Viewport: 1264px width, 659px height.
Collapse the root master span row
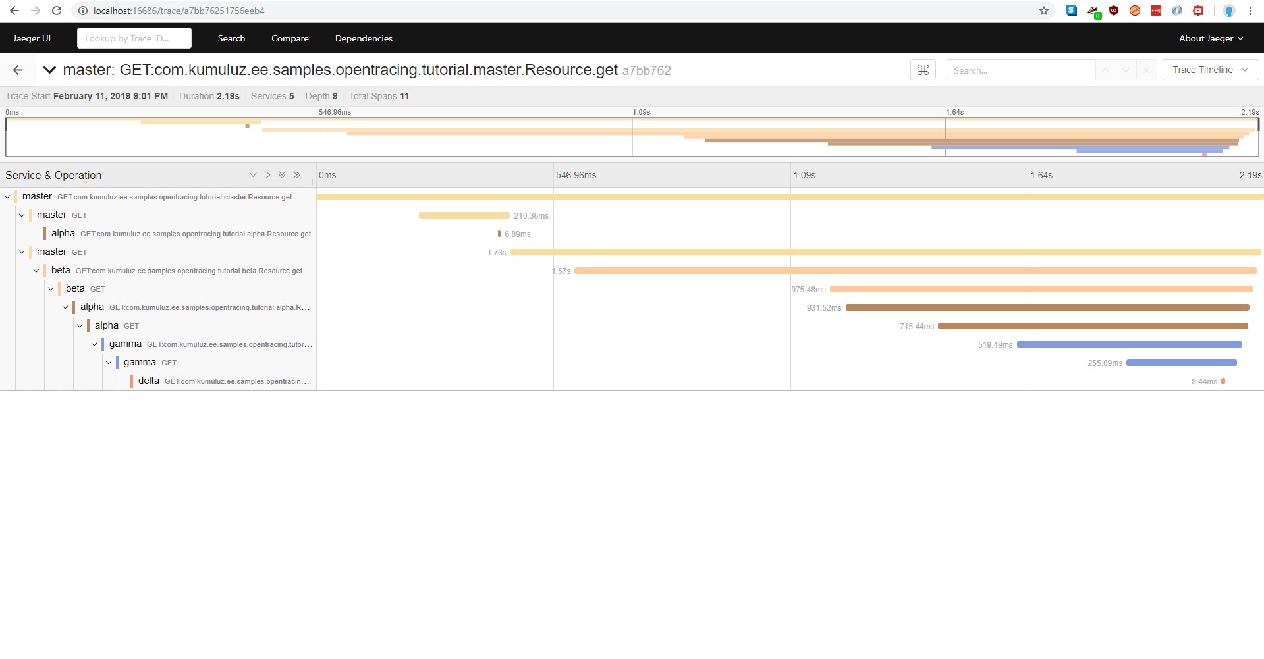click(7, 197)
